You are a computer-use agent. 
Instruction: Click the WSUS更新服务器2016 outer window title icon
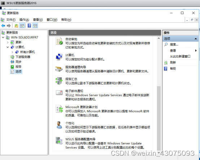(x=3, y=3)
